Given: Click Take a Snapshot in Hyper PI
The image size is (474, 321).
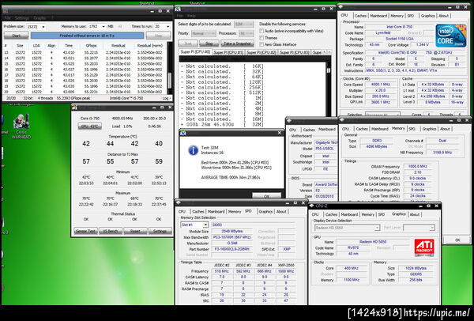Looking at the screenshot, I should (237, 43).
